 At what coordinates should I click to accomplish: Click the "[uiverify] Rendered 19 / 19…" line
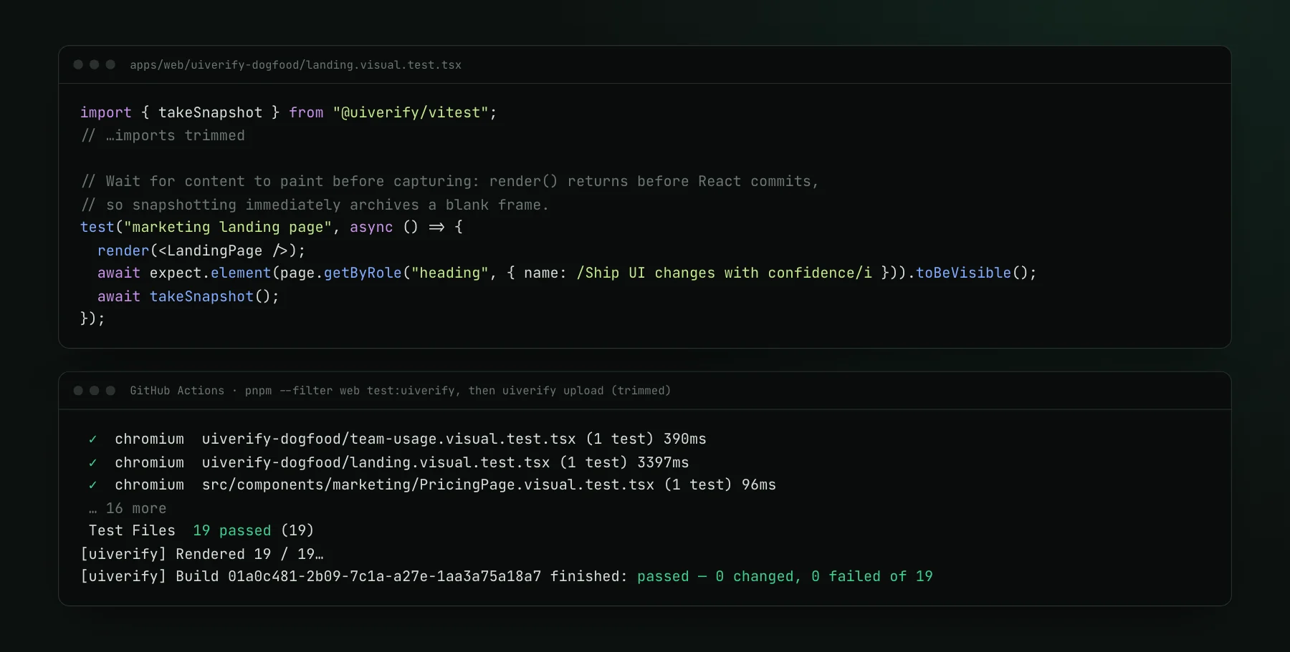(202, 555)
